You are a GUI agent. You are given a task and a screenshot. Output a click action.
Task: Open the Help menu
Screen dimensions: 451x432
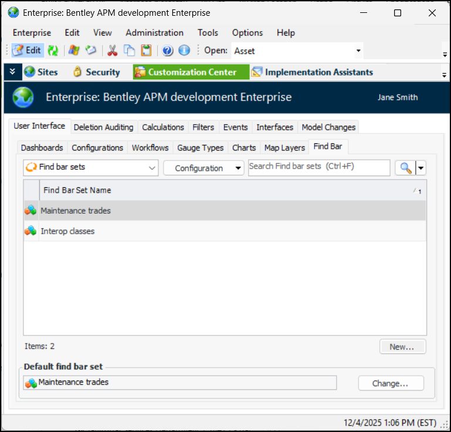286,33
